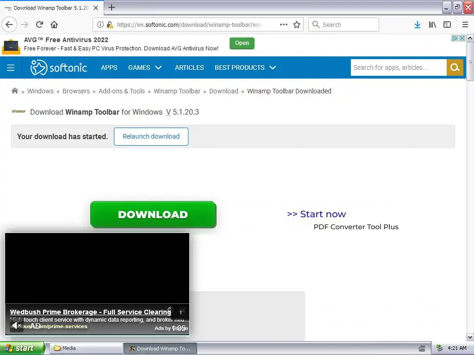Click GAMES in the navigation bar
This screenshot has width=474, height=355.
point(139,67)
